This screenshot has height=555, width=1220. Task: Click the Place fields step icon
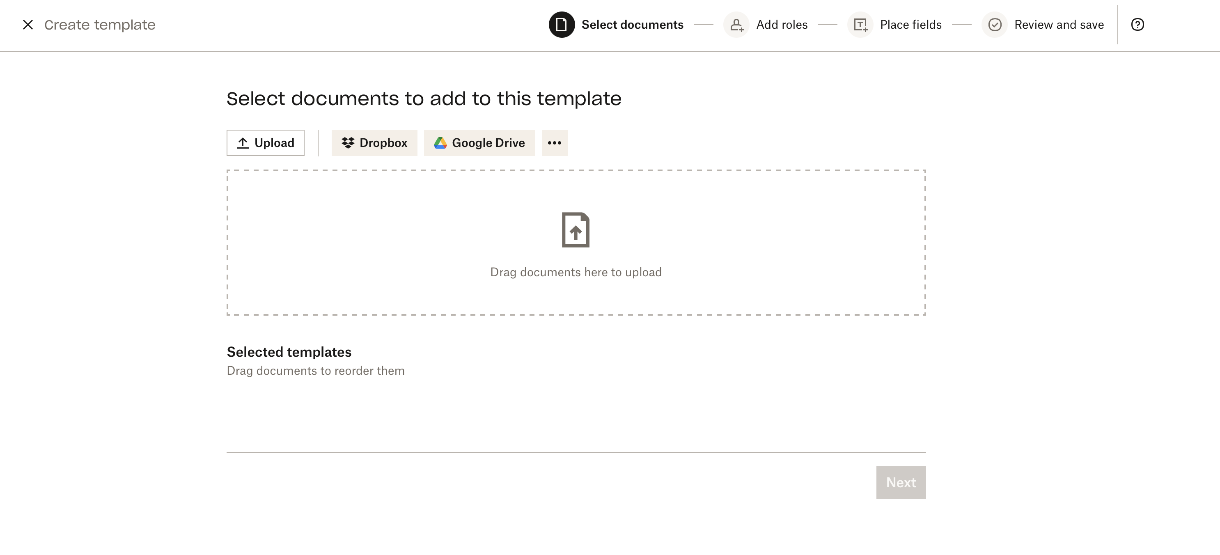pyautogui.click(x=859, y=24)
